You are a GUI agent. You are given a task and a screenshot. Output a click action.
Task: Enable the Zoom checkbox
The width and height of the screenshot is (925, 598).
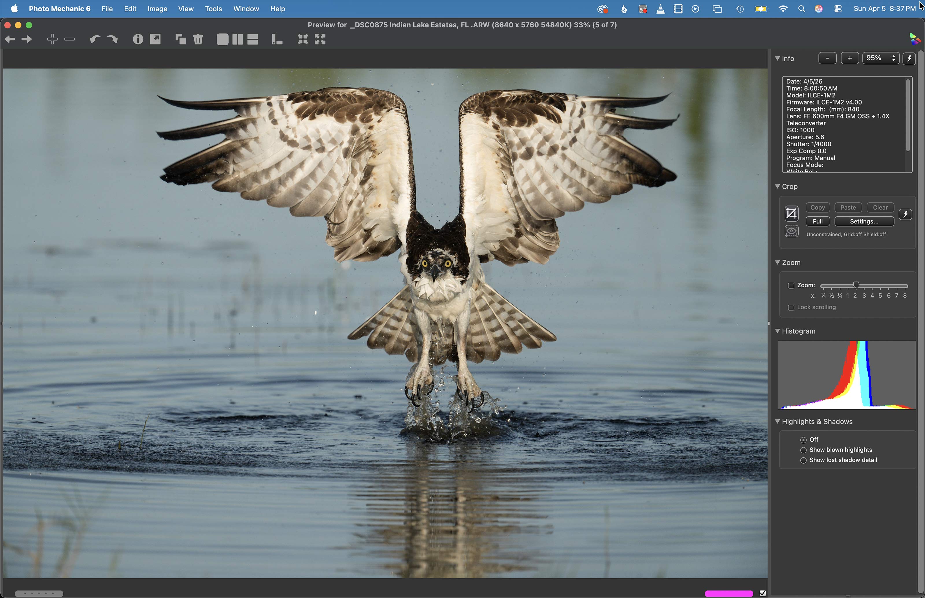click(x=791, y=285)
